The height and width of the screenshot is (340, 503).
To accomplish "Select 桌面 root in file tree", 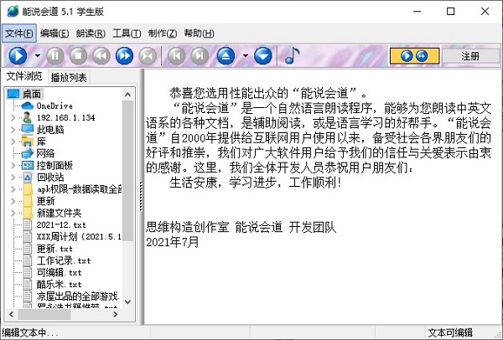I will (32, 94).
